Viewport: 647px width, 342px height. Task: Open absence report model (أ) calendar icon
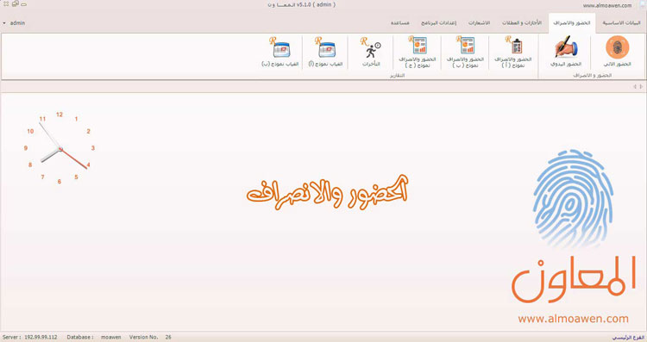(x=325, y=52)
